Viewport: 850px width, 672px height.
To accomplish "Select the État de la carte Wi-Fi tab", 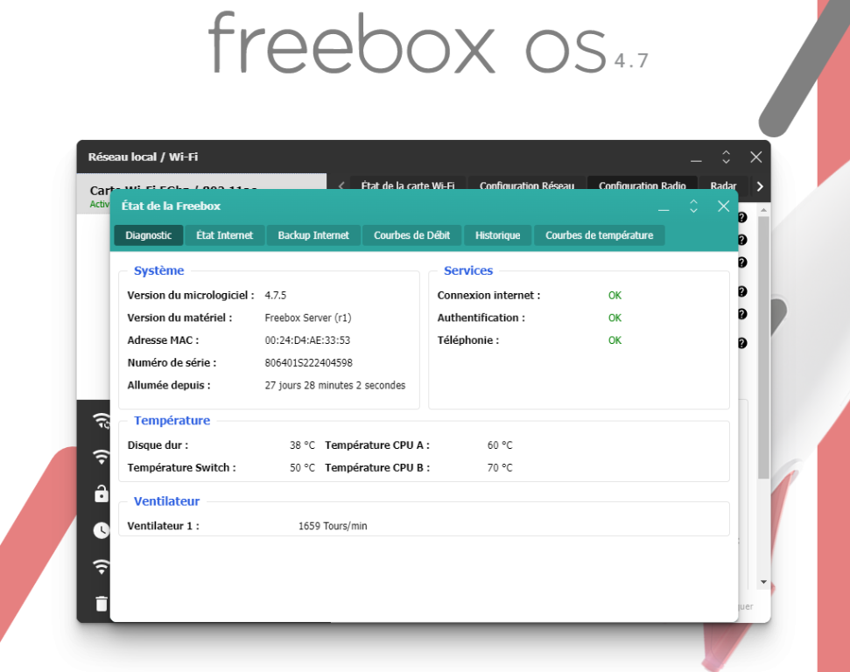I will tap(408, 183).
